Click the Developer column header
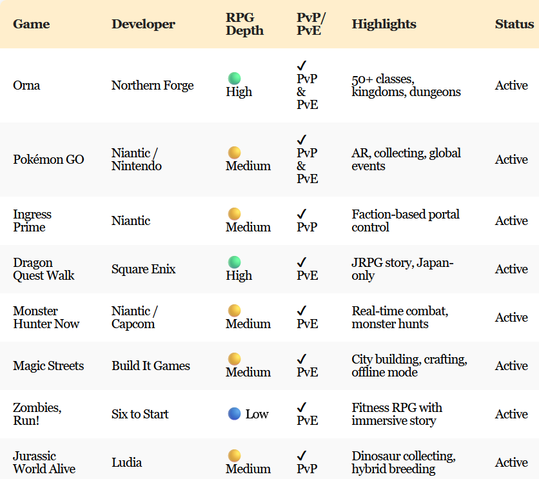The width and height of the screenshot is (539, 479). 143,24
